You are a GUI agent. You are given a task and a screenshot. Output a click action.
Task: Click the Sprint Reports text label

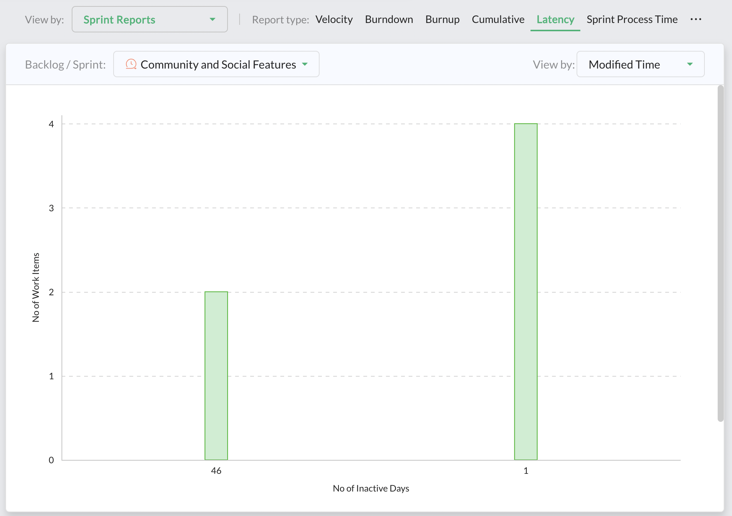point(119,20)
